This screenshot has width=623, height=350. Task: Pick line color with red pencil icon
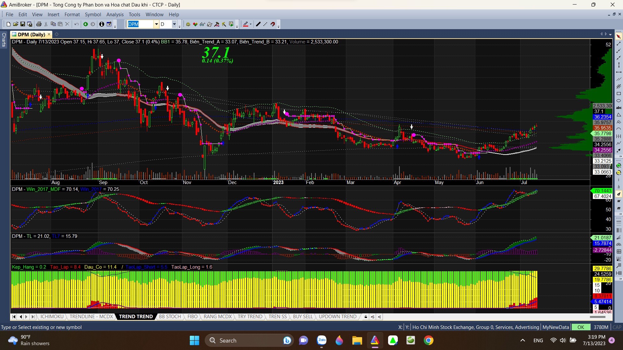pos(246,24)
